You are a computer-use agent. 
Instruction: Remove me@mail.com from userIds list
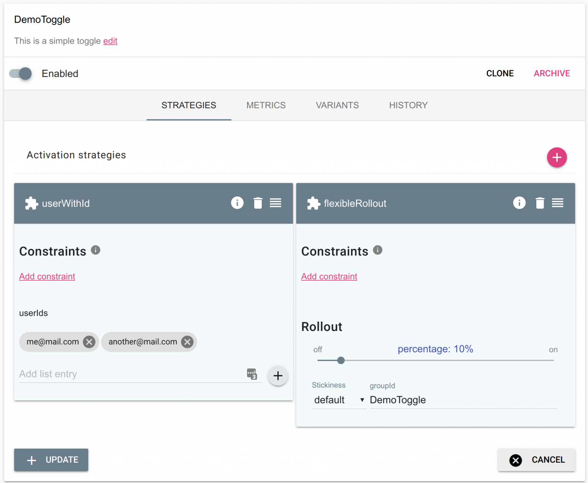[89, 342]
